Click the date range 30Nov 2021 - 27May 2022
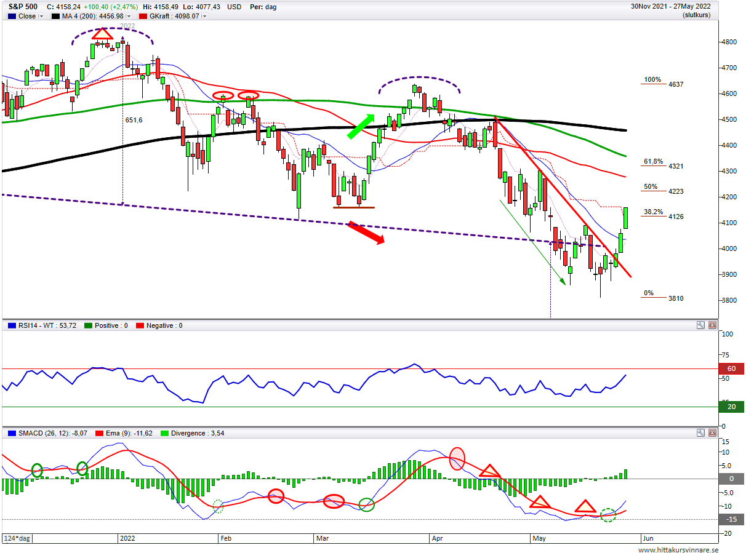The height and width of the screenshot is (553, 746). (x=670, y=7)
